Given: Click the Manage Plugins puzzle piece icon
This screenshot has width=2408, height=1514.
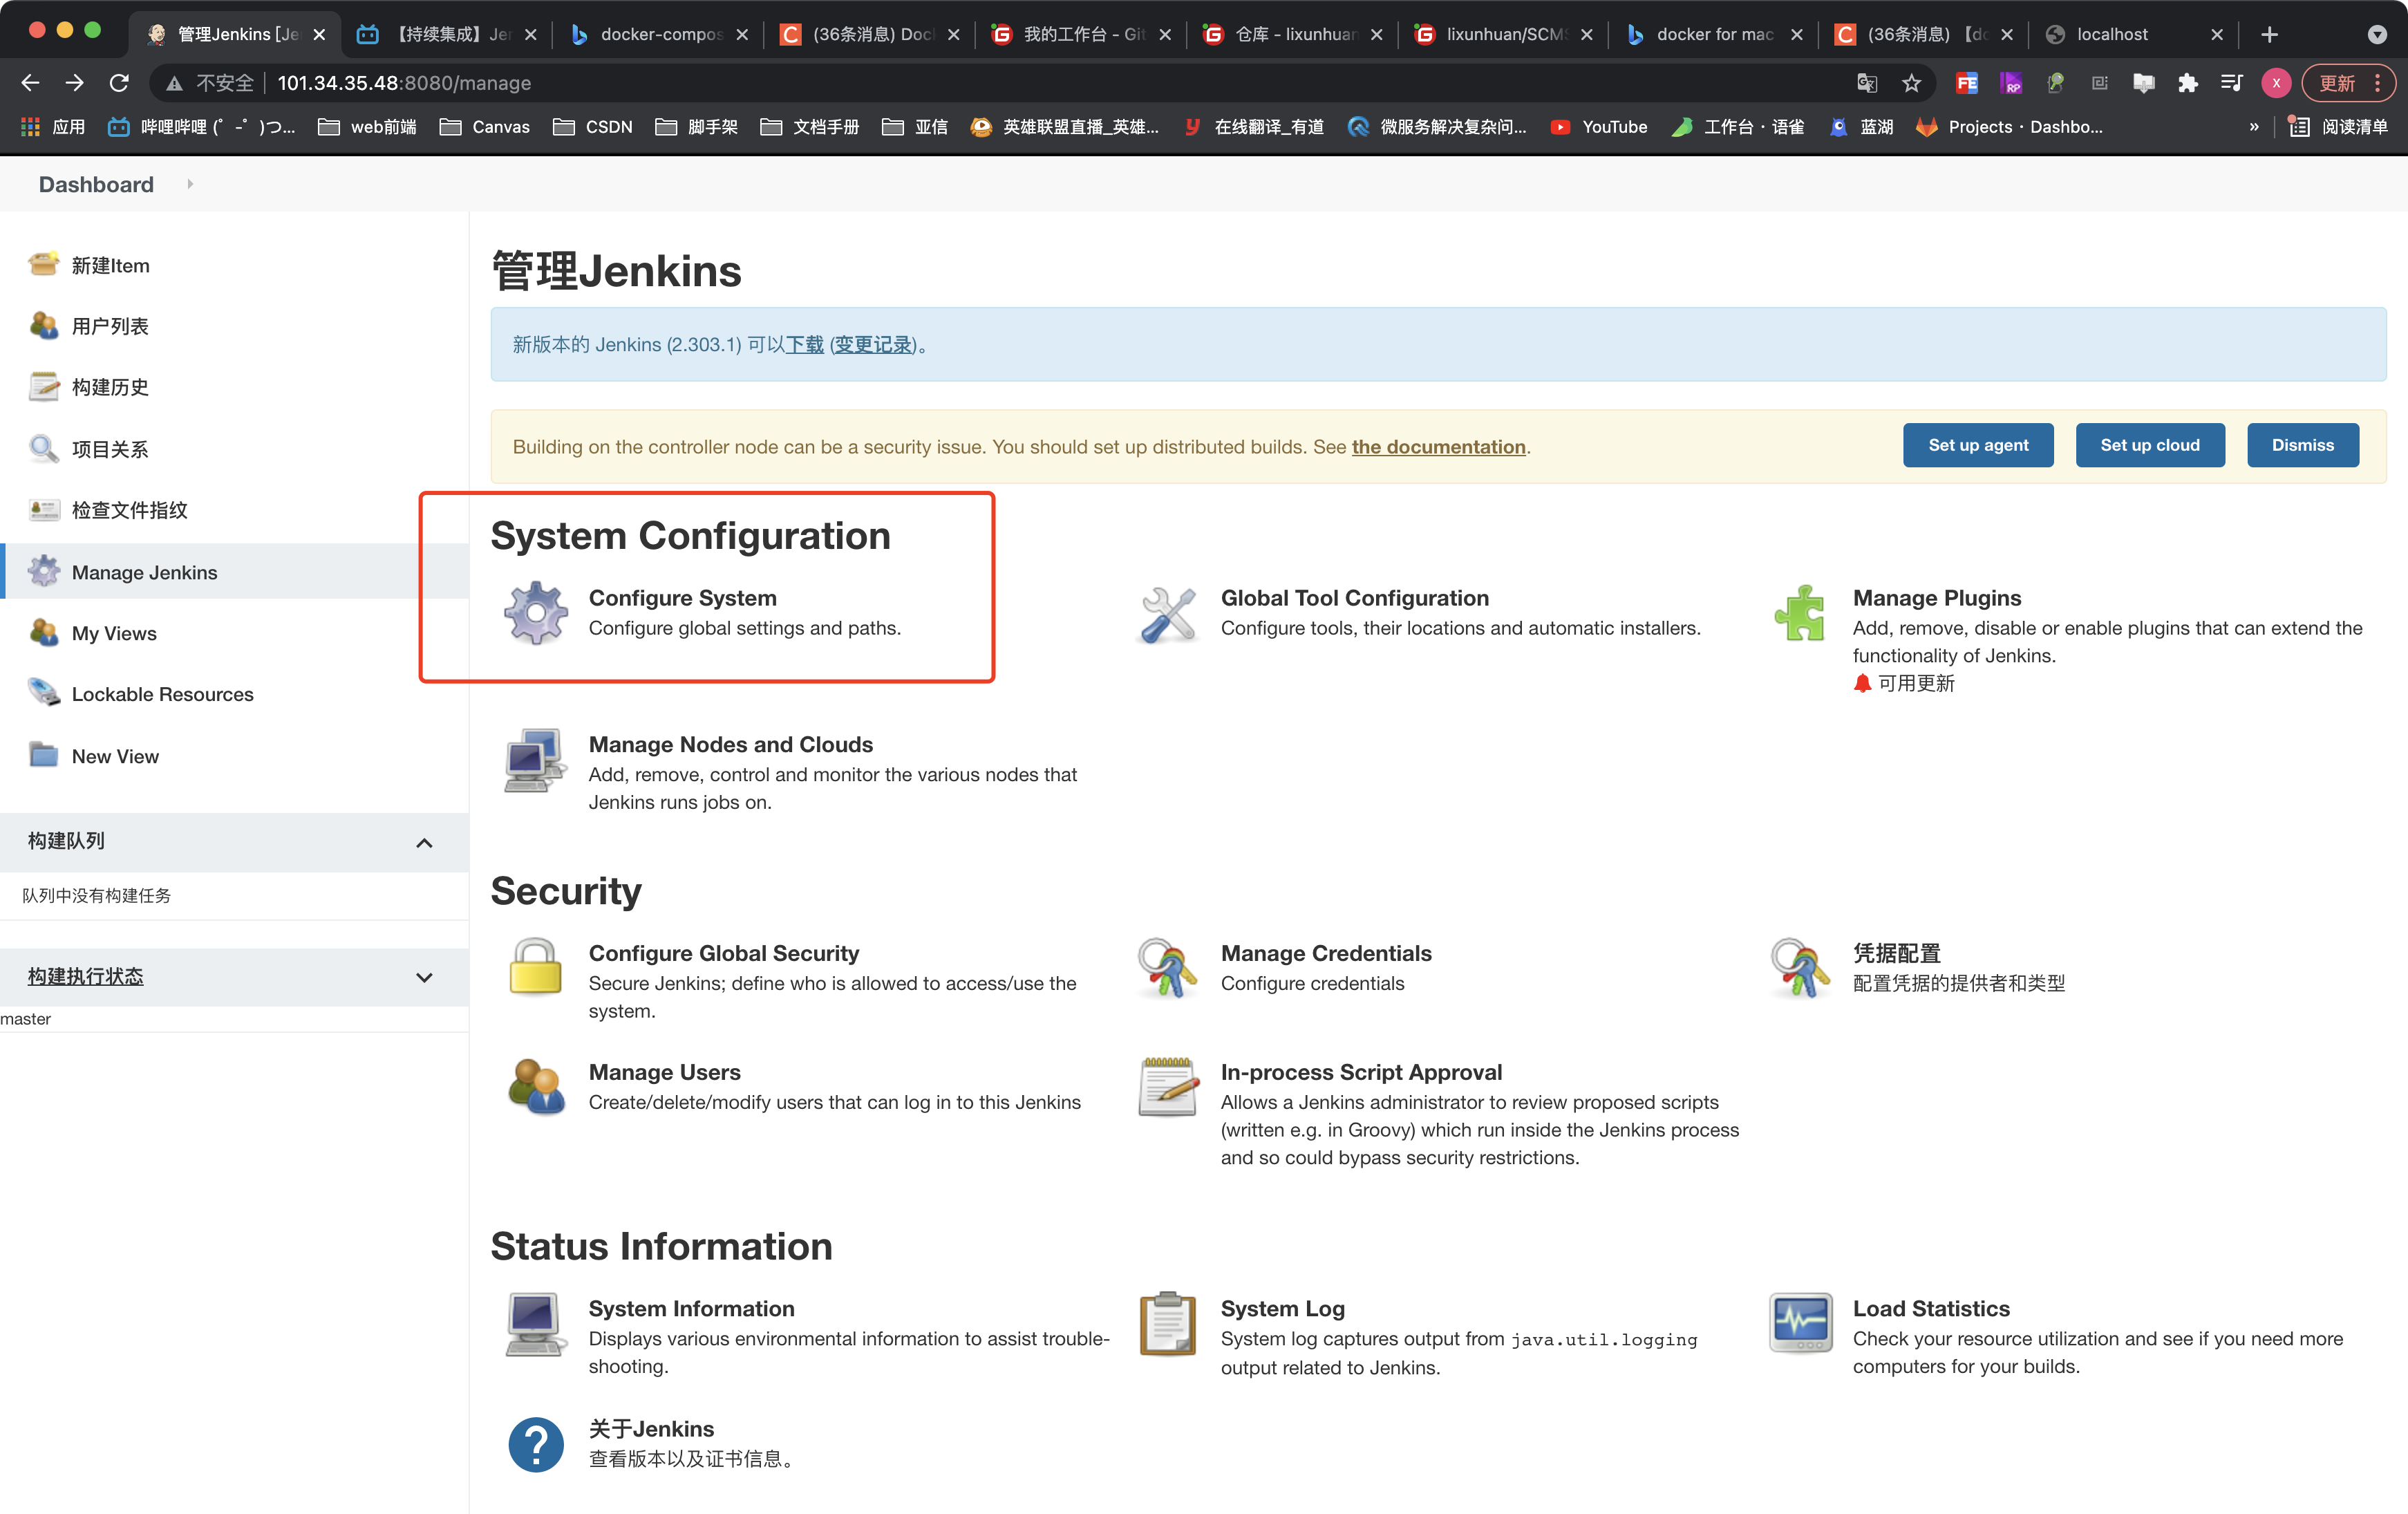Looking at the screenshot, I should [x=1800, y=612].
